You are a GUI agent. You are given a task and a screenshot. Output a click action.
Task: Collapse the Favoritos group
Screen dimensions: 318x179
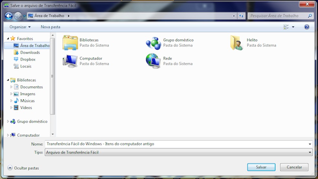pos(8,38)
